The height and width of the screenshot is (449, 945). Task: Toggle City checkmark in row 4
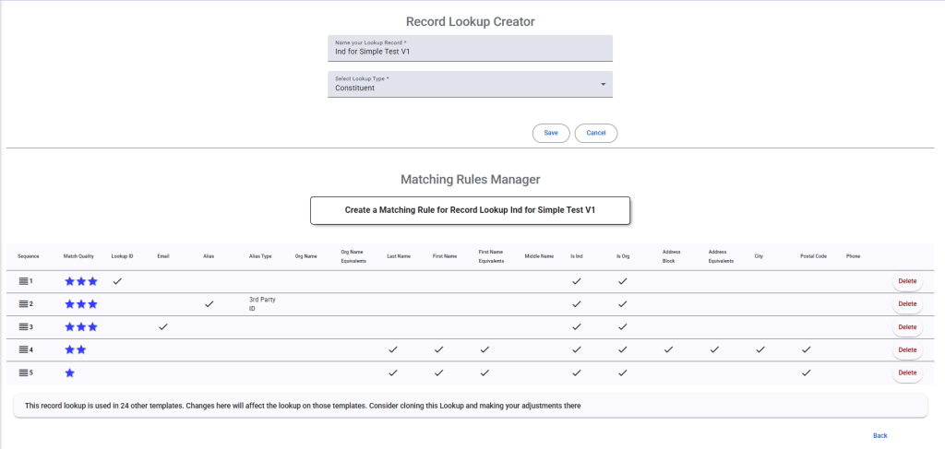760,349
